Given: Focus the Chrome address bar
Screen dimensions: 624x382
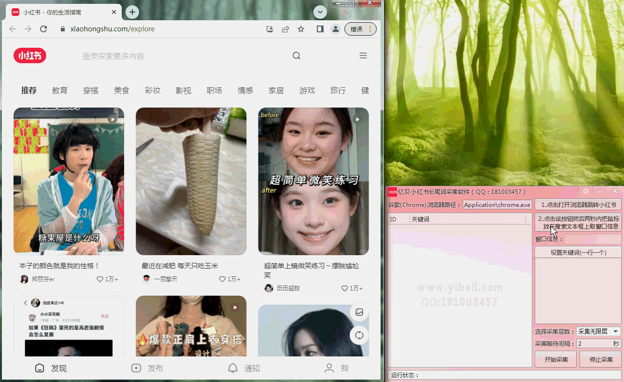Looking at the screenshot, I should point(159,29).
